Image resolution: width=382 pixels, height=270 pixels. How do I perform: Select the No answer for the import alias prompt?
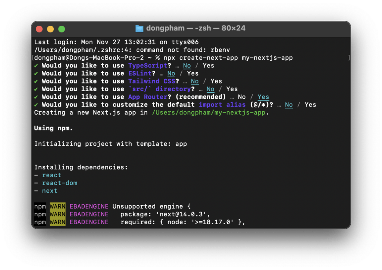pos(289,105)
